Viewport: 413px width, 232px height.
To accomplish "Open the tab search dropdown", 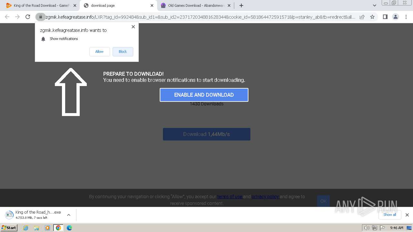I will pyautogui.click(x=375, y=5).
